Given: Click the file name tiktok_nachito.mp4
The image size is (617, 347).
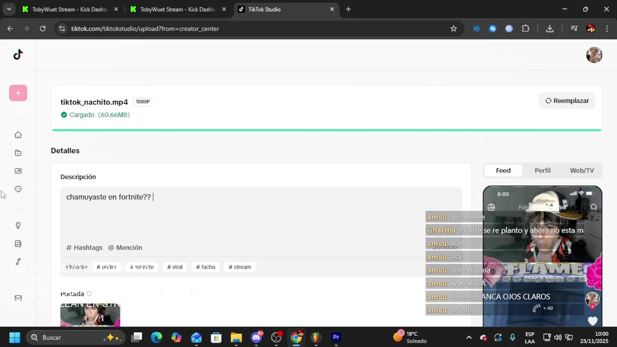Looking at the screenshot, I should coord(94,102).
